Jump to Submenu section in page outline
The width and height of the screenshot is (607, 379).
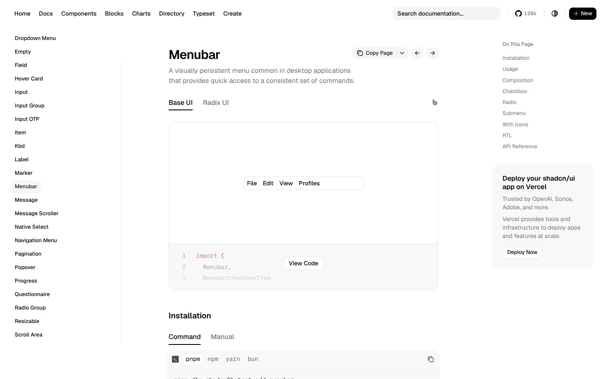[x=514, y=113]
